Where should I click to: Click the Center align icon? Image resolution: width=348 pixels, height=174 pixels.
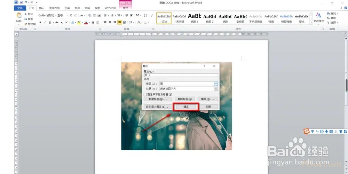110,22
